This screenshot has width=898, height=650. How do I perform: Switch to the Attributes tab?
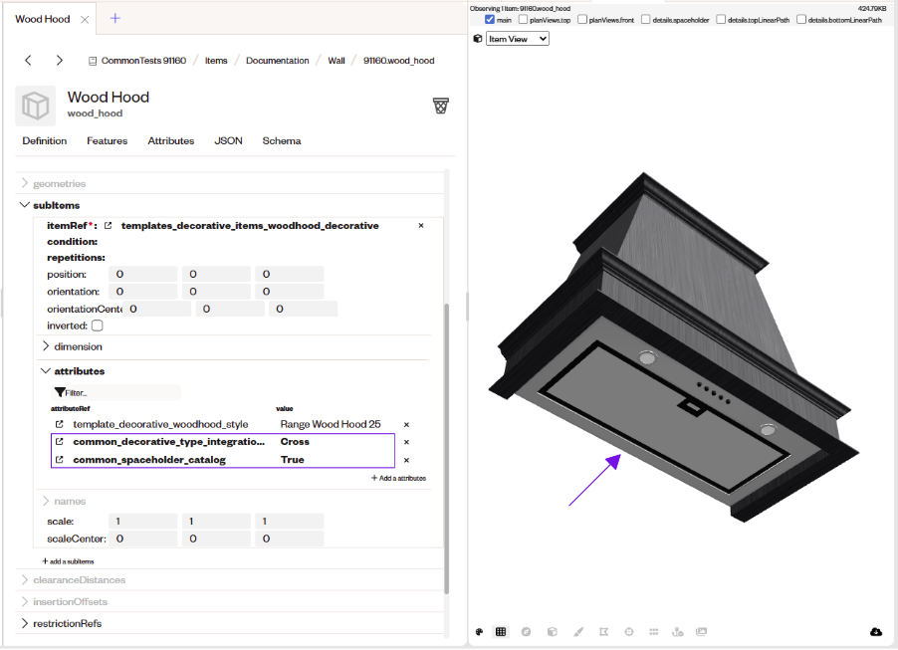tap(170, 141)
